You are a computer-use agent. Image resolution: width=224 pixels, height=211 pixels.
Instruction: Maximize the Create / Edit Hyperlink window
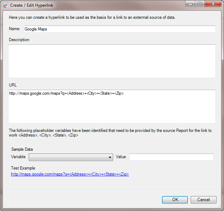click(200, 4)
